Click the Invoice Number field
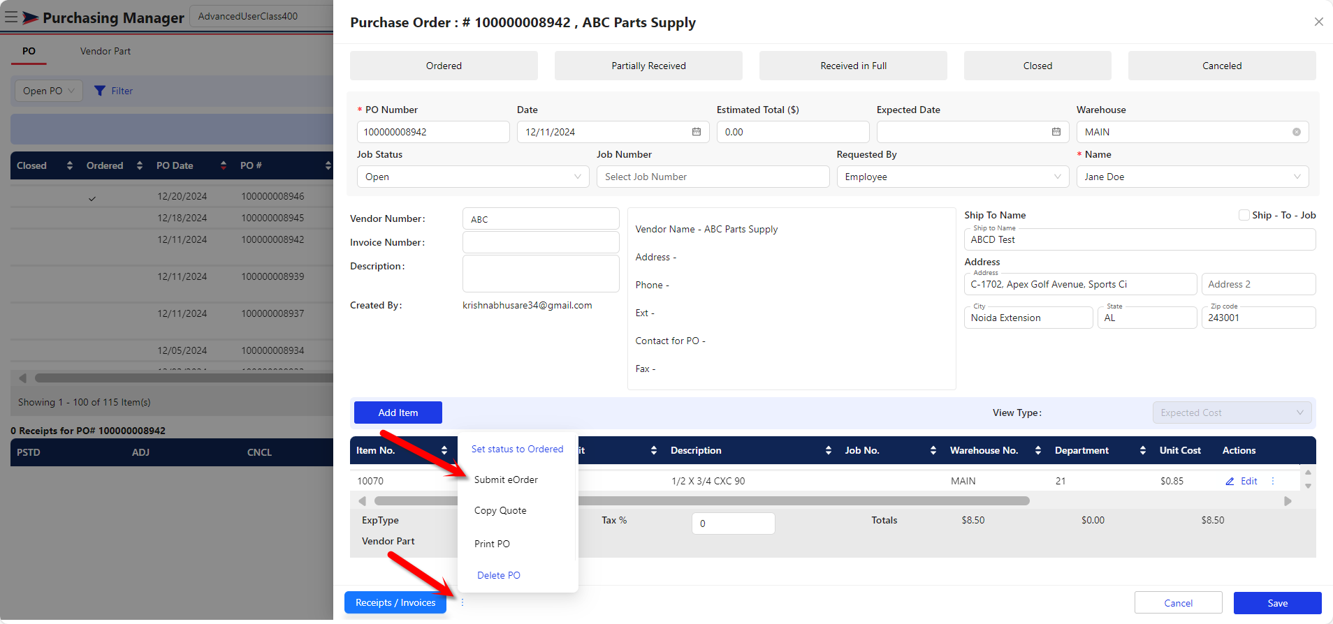This screenshot has width=1333, height=624. pyautogui.click(x=541, y=242)
